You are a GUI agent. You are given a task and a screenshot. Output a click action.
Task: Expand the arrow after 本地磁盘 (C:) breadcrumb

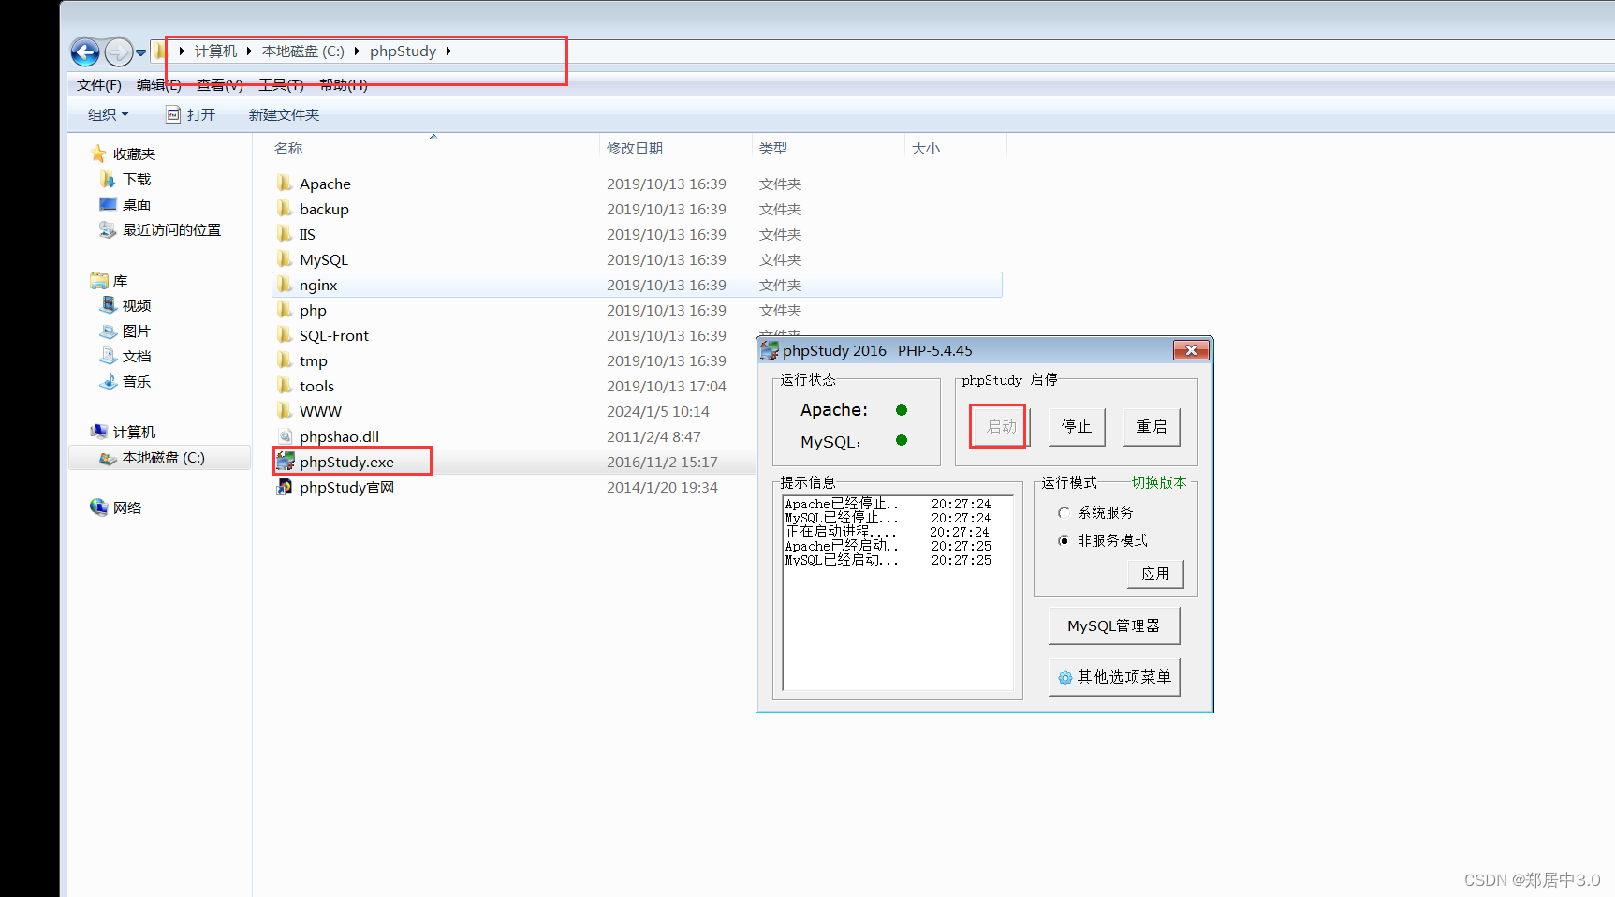[x=357, y=51]
